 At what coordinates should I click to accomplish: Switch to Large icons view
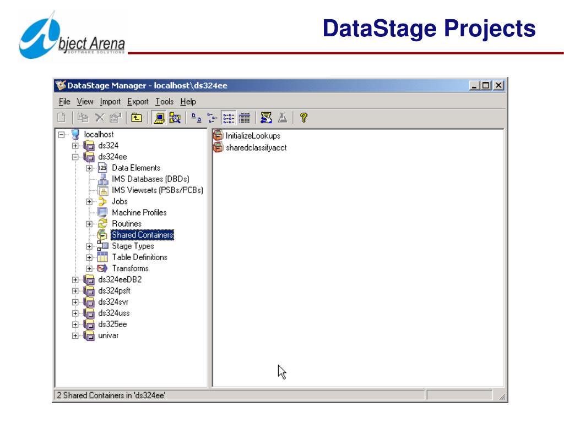click(196, 118)
